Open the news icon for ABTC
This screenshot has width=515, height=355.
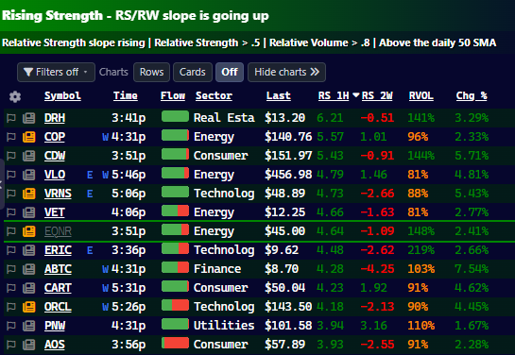29,269
